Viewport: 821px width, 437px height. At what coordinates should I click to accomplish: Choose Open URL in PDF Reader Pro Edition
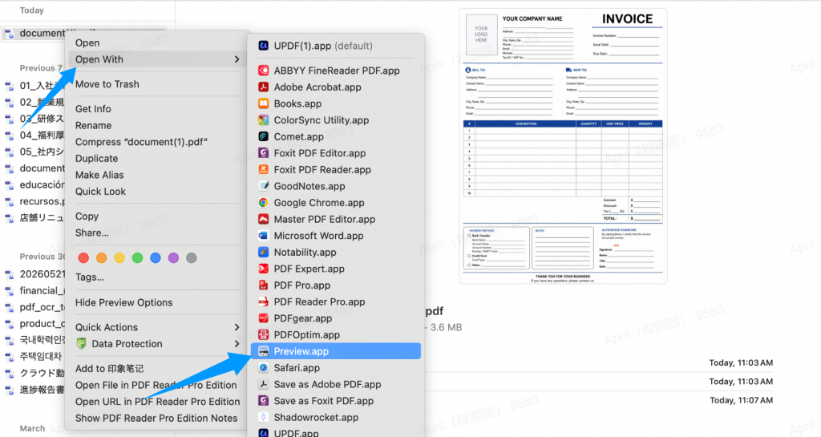(x=157, y=402)
